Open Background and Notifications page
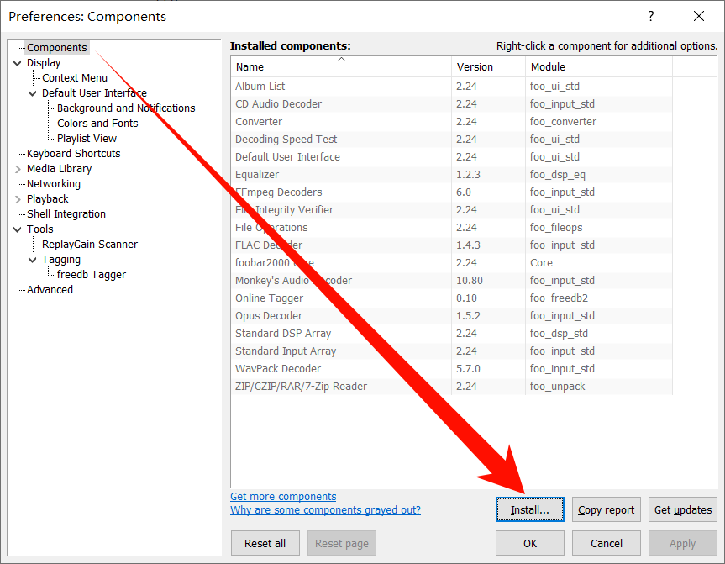Viewport: 725px width, 564px height. (x=126, y=108)
